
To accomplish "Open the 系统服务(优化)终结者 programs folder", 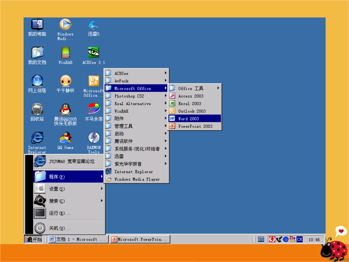I will [x=136, y=149].
